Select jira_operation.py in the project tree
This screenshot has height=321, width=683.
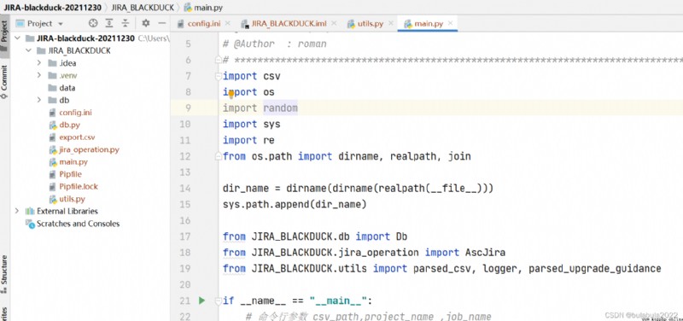[89, 149]
